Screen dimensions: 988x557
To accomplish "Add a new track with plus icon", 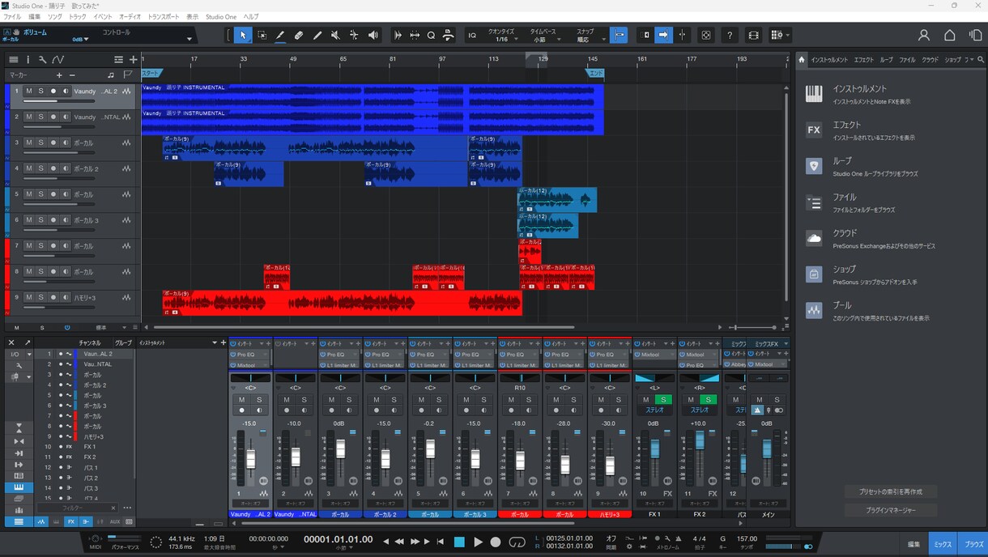I will [x=134, y=60].
